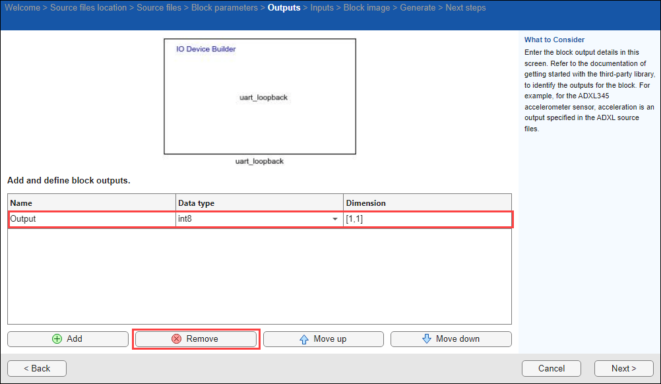The height and width of the screenshot is (384, 661).
Task: Click the Move up arrow icon
Action: [304, 339]
